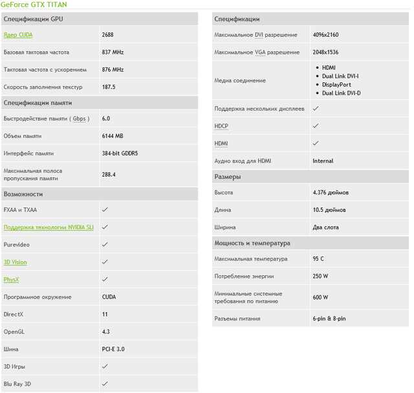Click the checkmark beside 3D Vision

[x=105, y=262]
